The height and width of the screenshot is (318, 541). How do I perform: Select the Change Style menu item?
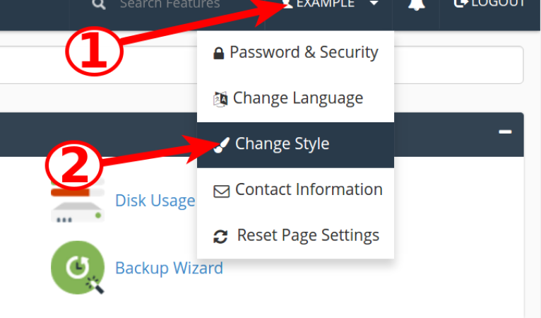[x=295, y=145]
